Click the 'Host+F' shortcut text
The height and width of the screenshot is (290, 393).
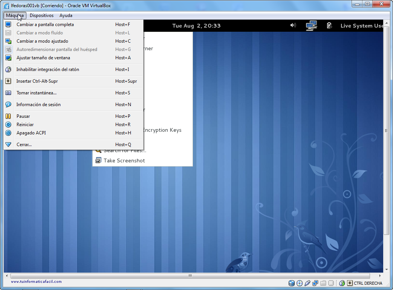click(x=122, y=25)
